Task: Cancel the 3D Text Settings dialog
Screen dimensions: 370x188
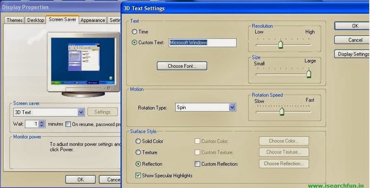Action: [352, 40]
